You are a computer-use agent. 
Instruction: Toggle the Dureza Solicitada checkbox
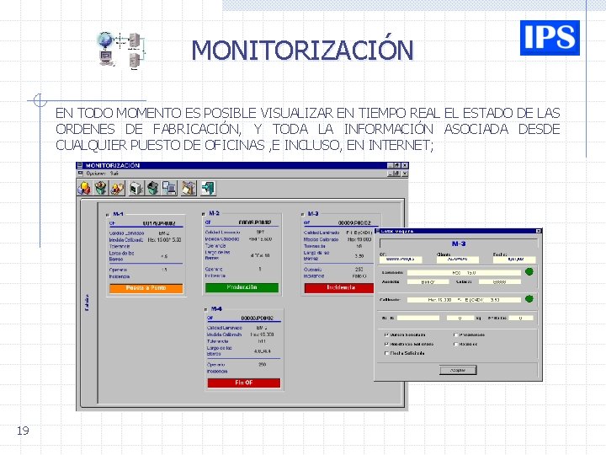[x=386, y=335]
